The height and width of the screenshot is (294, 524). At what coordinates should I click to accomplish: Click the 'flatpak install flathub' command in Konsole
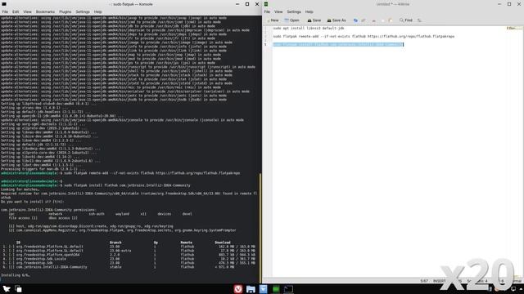[x=127, y=185]
